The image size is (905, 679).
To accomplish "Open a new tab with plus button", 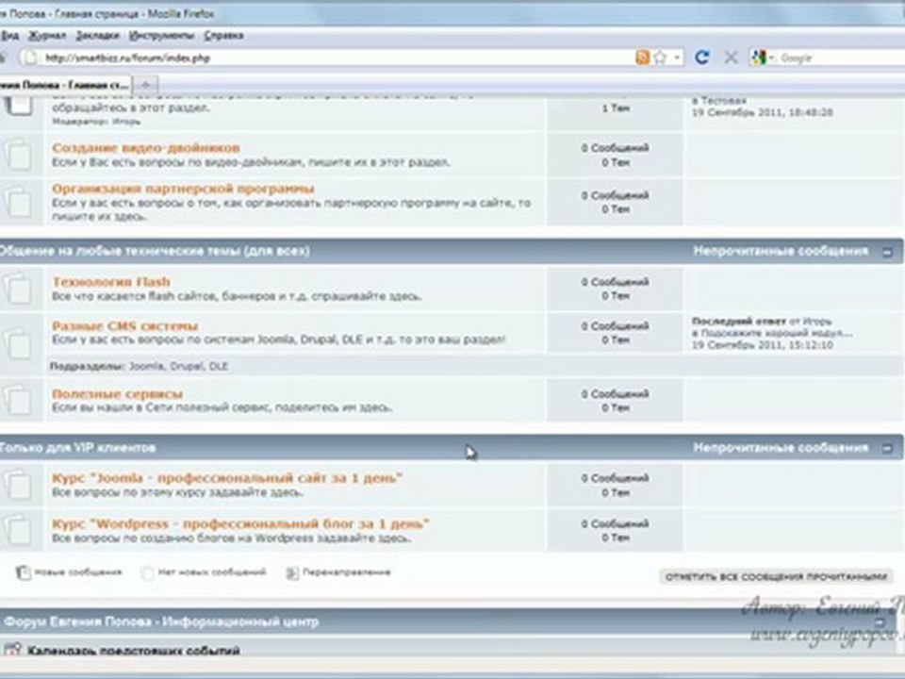I will tap(146, 86).
